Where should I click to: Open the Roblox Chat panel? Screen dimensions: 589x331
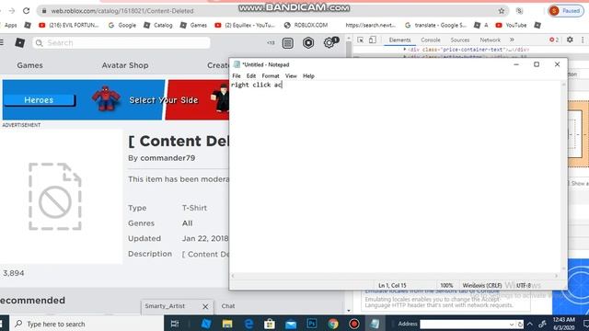pyautogui.click(x=228, y=306)
